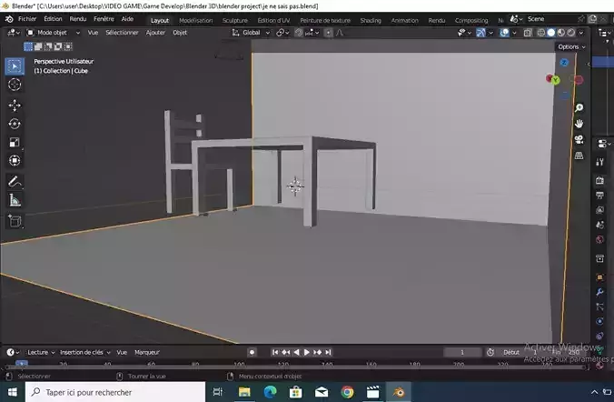Open the Modifiers wrench tab icon
The height and width of the screenshot is (402, 614).
(x=599, y=292)
